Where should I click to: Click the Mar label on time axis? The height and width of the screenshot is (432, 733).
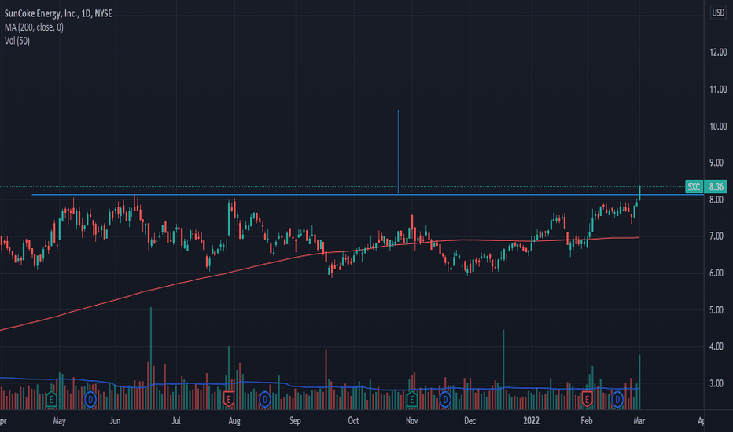639,421
